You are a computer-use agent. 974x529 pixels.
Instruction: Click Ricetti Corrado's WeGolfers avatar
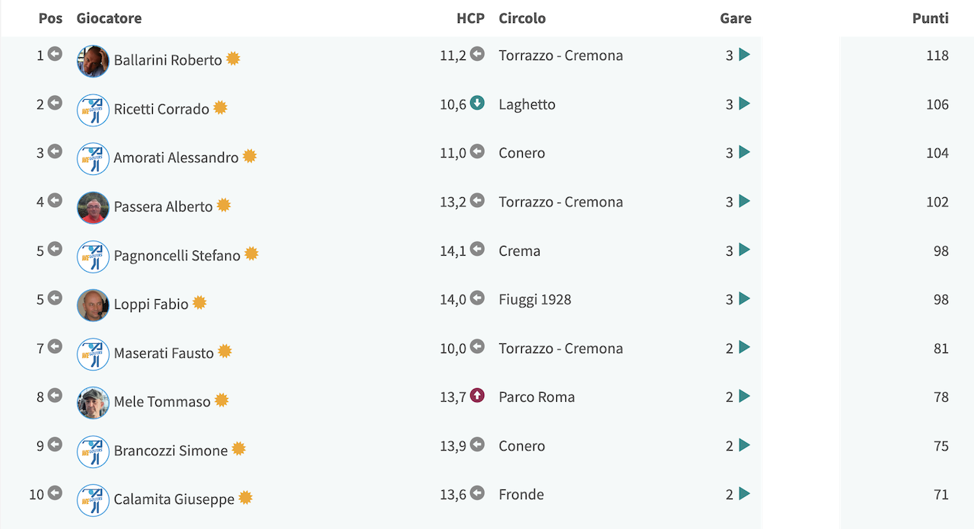(93, 110)
